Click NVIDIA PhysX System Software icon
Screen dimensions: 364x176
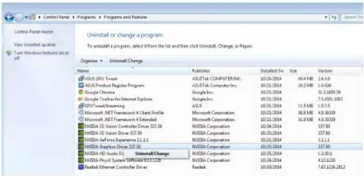pyautogui.click(x=81, y=160)
